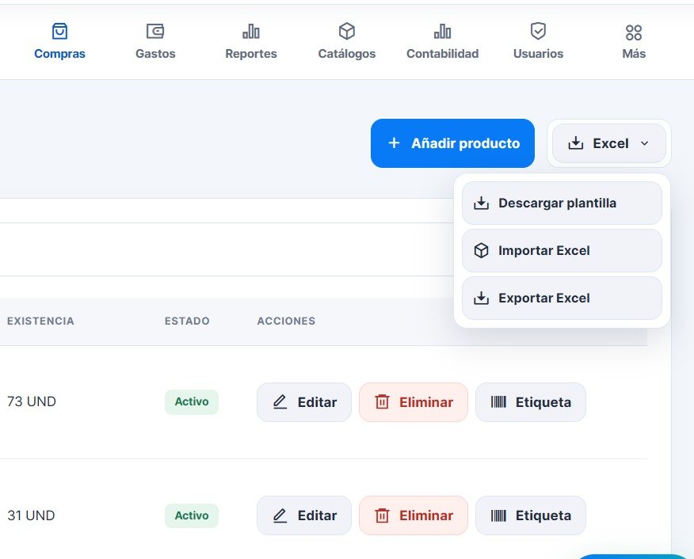694x559 pixels.
Task: Collapse the Excel dropdown chevron
Action: click(x=644, y=143)
